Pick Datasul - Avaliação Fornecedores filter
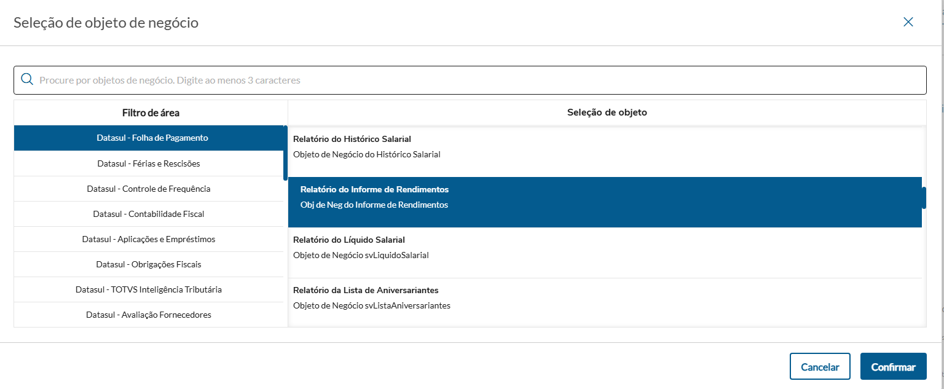 [148, 315]
